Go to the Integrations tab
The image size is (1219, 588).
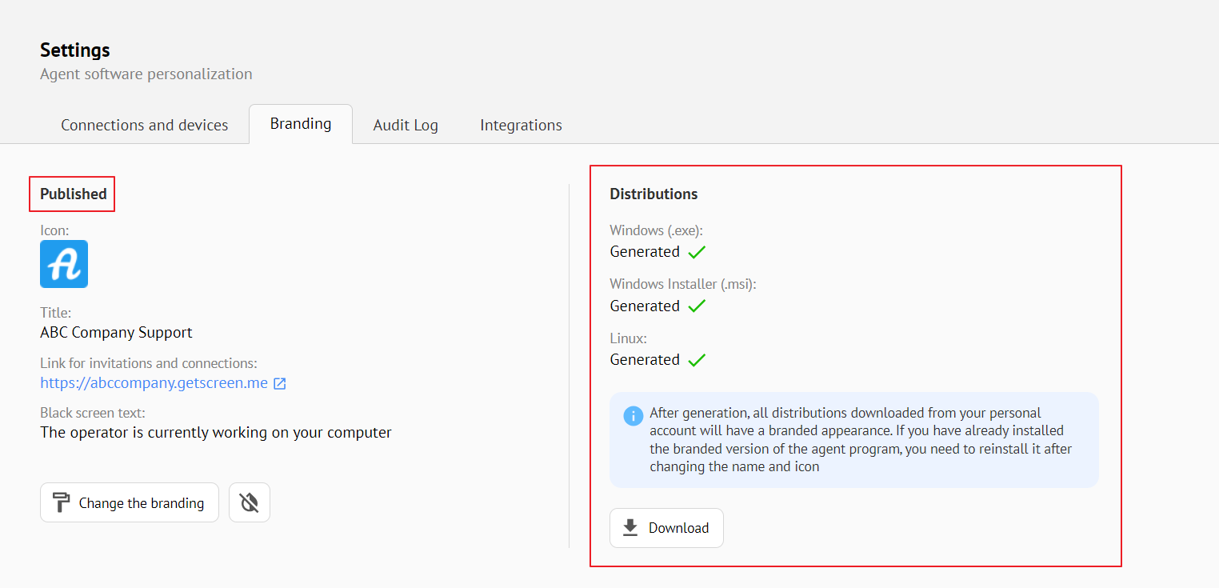pyautogui.click(x=521, y=125)
